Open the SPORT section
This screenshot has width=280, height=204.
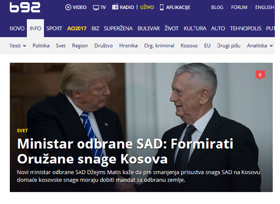coord(54,28)
